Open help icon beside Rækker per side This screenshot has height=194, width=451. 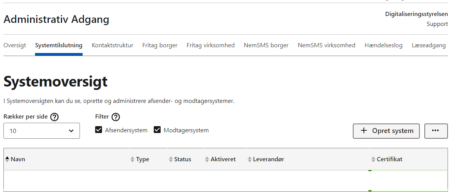[54, 117]
